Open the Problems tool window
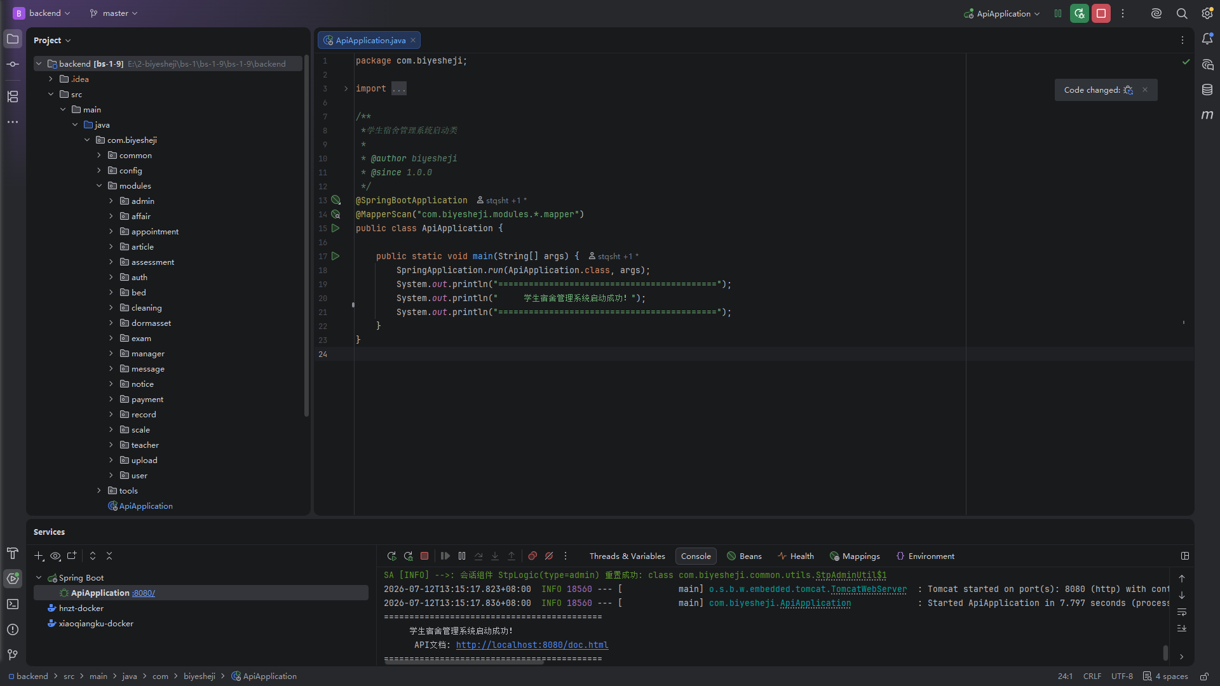 13,629
